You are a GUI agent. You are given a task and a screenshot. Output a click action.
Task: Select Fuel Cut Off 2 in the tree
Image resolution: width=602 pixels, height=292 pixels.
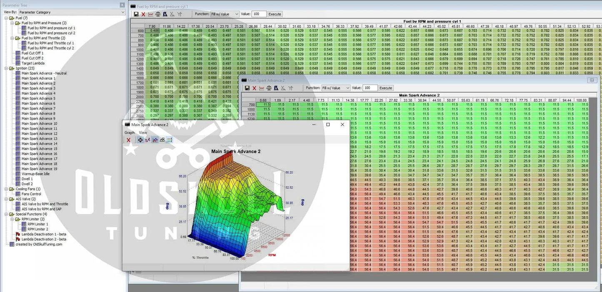tap(32, 58)
